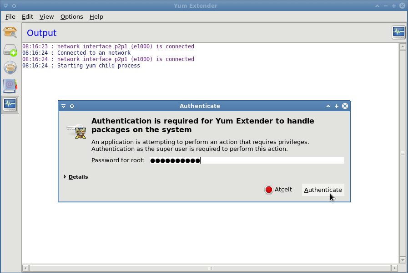Click the Authenticate button
Image resolution: width=408 pixels, height=273 pixels.
click(323, 190)
